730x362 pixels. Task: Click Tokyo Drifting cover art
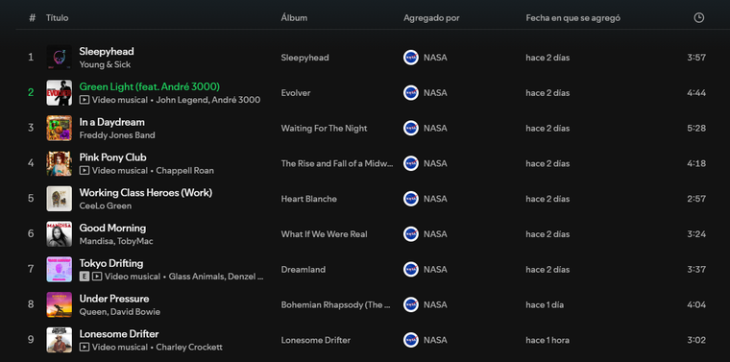pyautogui.click(x=60, y=270)
